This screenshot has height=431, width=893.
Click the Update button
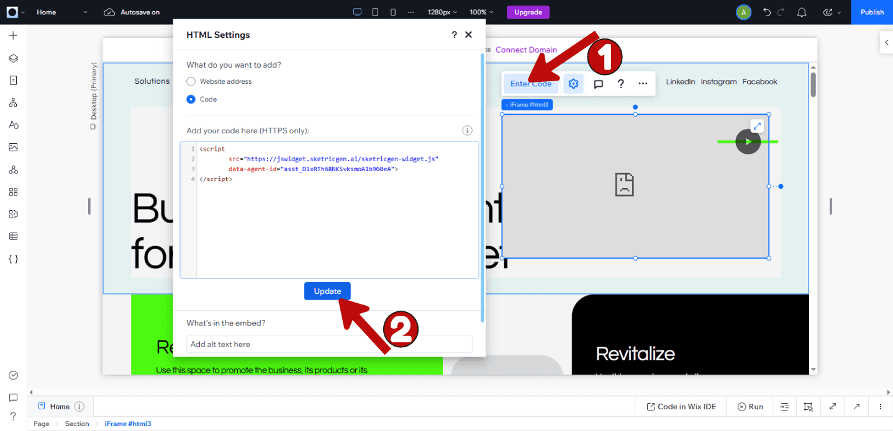click(327, 291)
